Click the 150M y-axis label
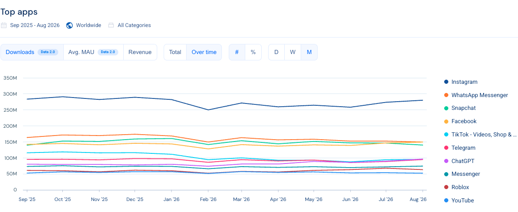 pos(10,142)
